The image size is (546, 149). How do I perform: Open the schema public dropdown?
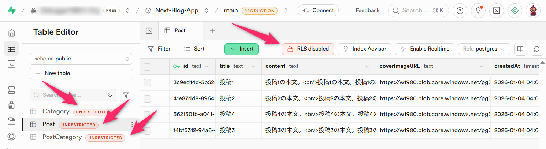pos(81,59)
